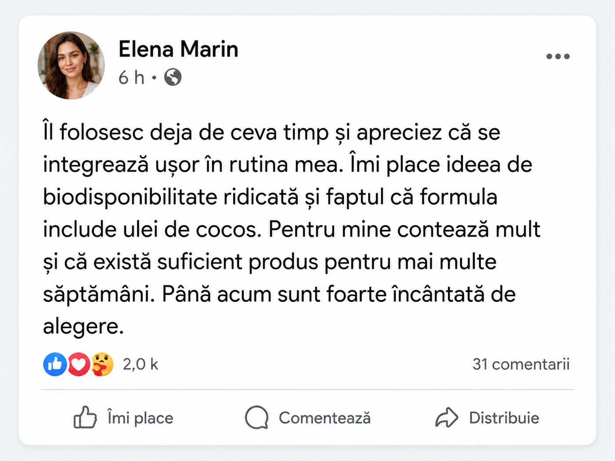
Task: Click the globe public-audience icon
Action: (173, 77)
